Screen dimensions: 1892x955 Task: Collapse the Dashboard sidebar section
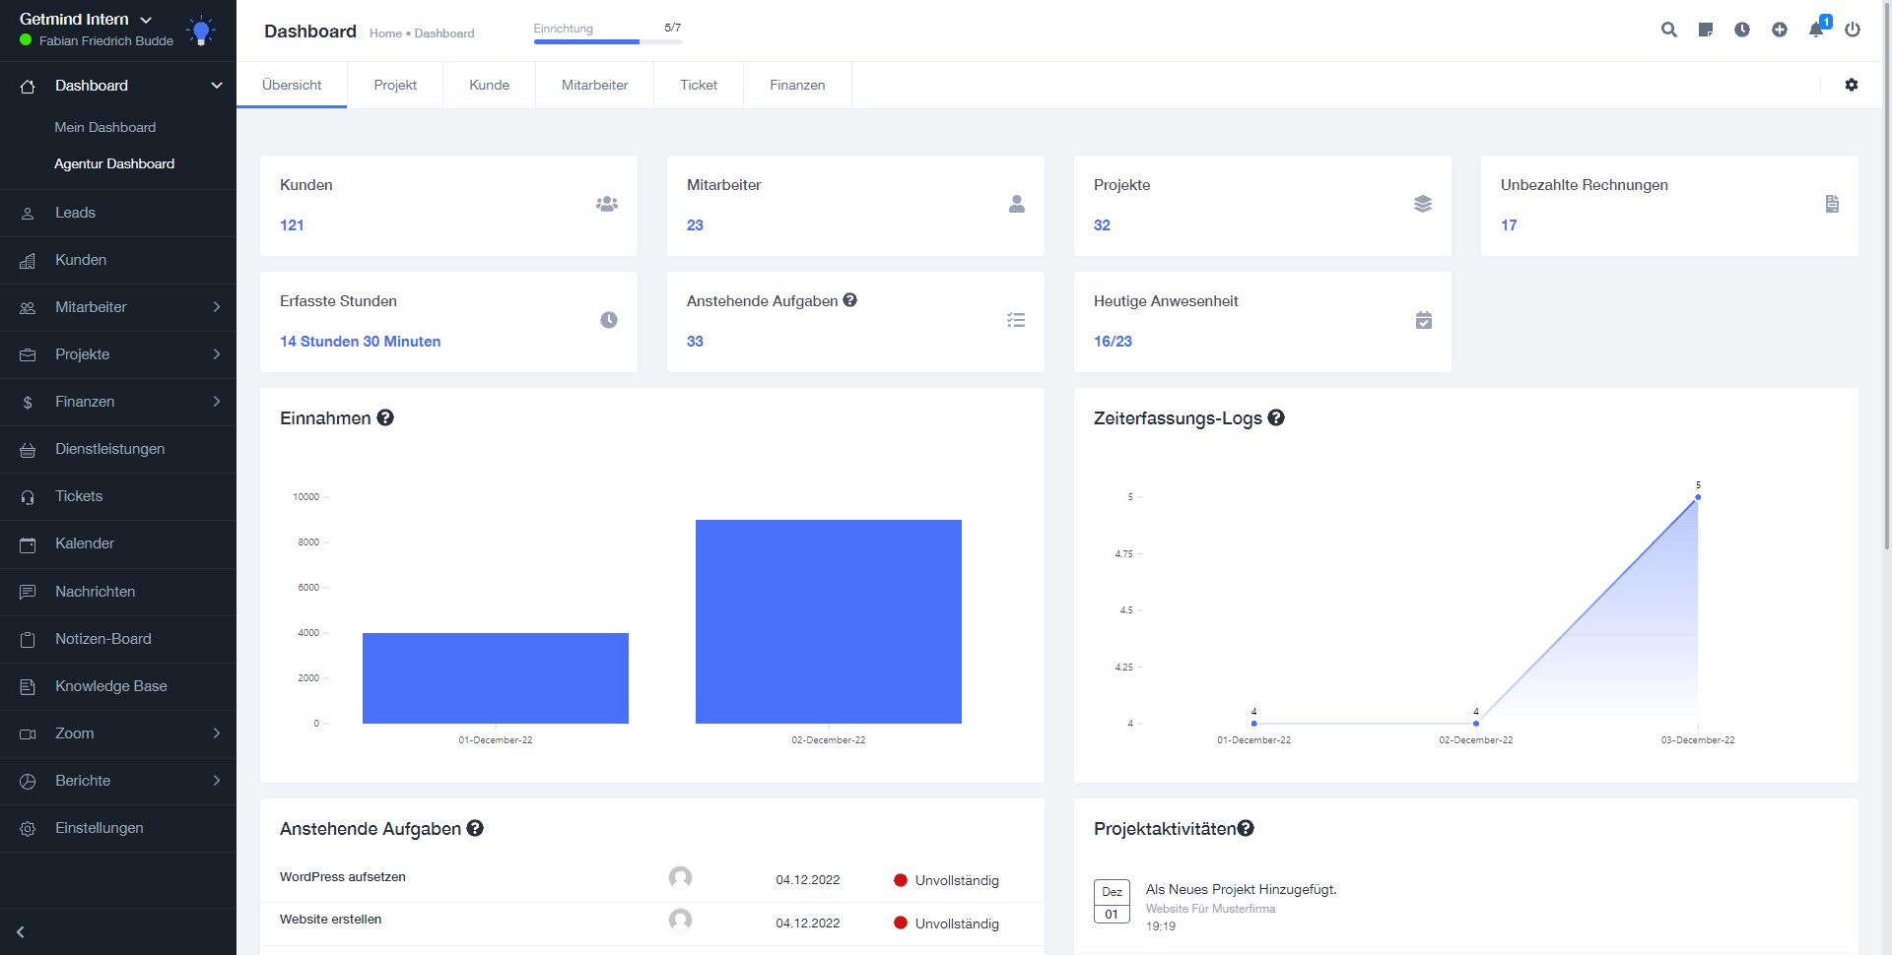(216, 86)
